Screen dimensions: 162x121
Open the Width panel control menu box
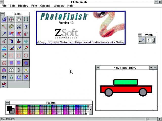[140, 35]
